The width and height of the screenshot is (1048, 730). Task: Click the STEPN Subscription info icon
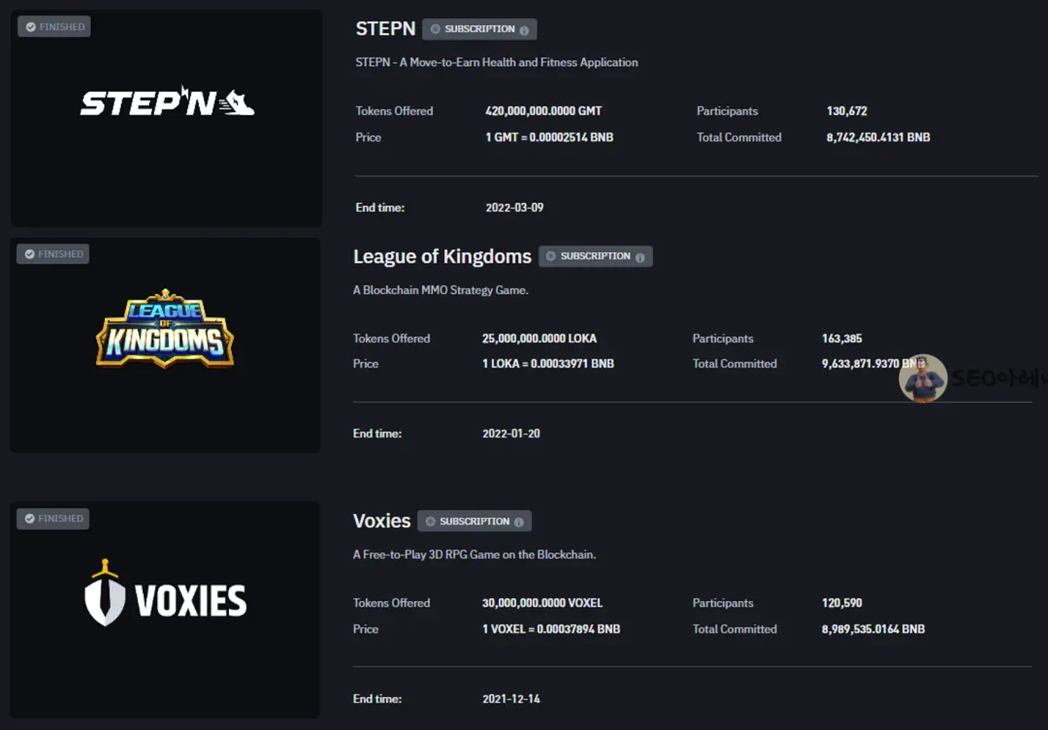(524, 31)
